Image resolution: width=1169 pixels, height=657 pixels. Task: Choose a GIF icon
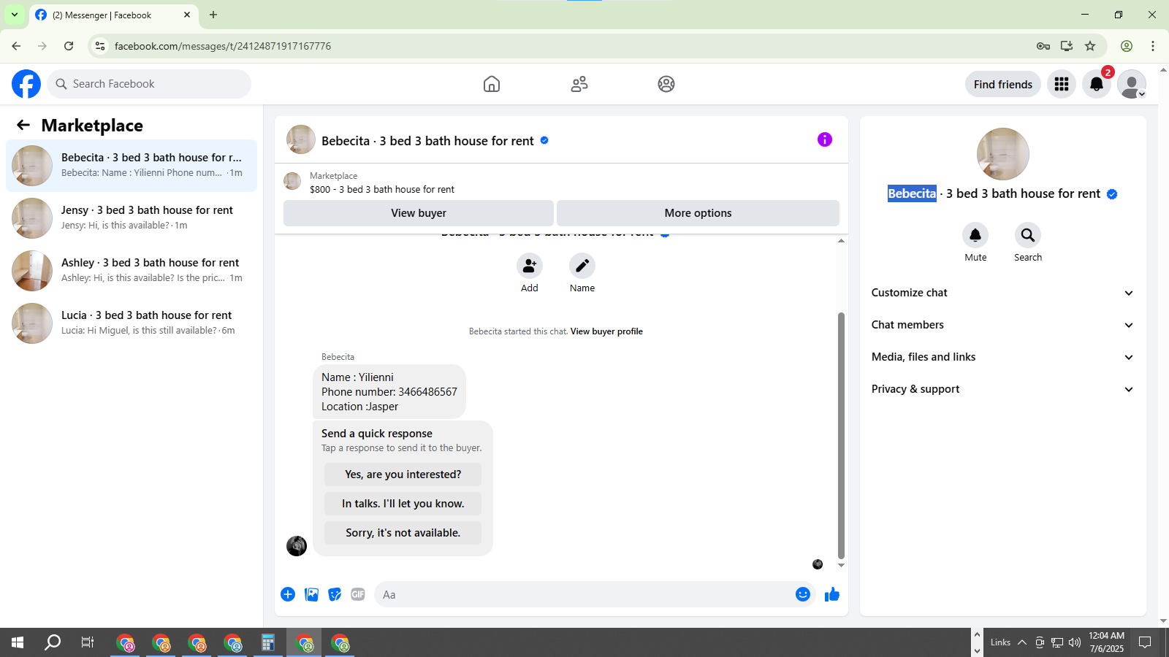[x=358, y=594]
